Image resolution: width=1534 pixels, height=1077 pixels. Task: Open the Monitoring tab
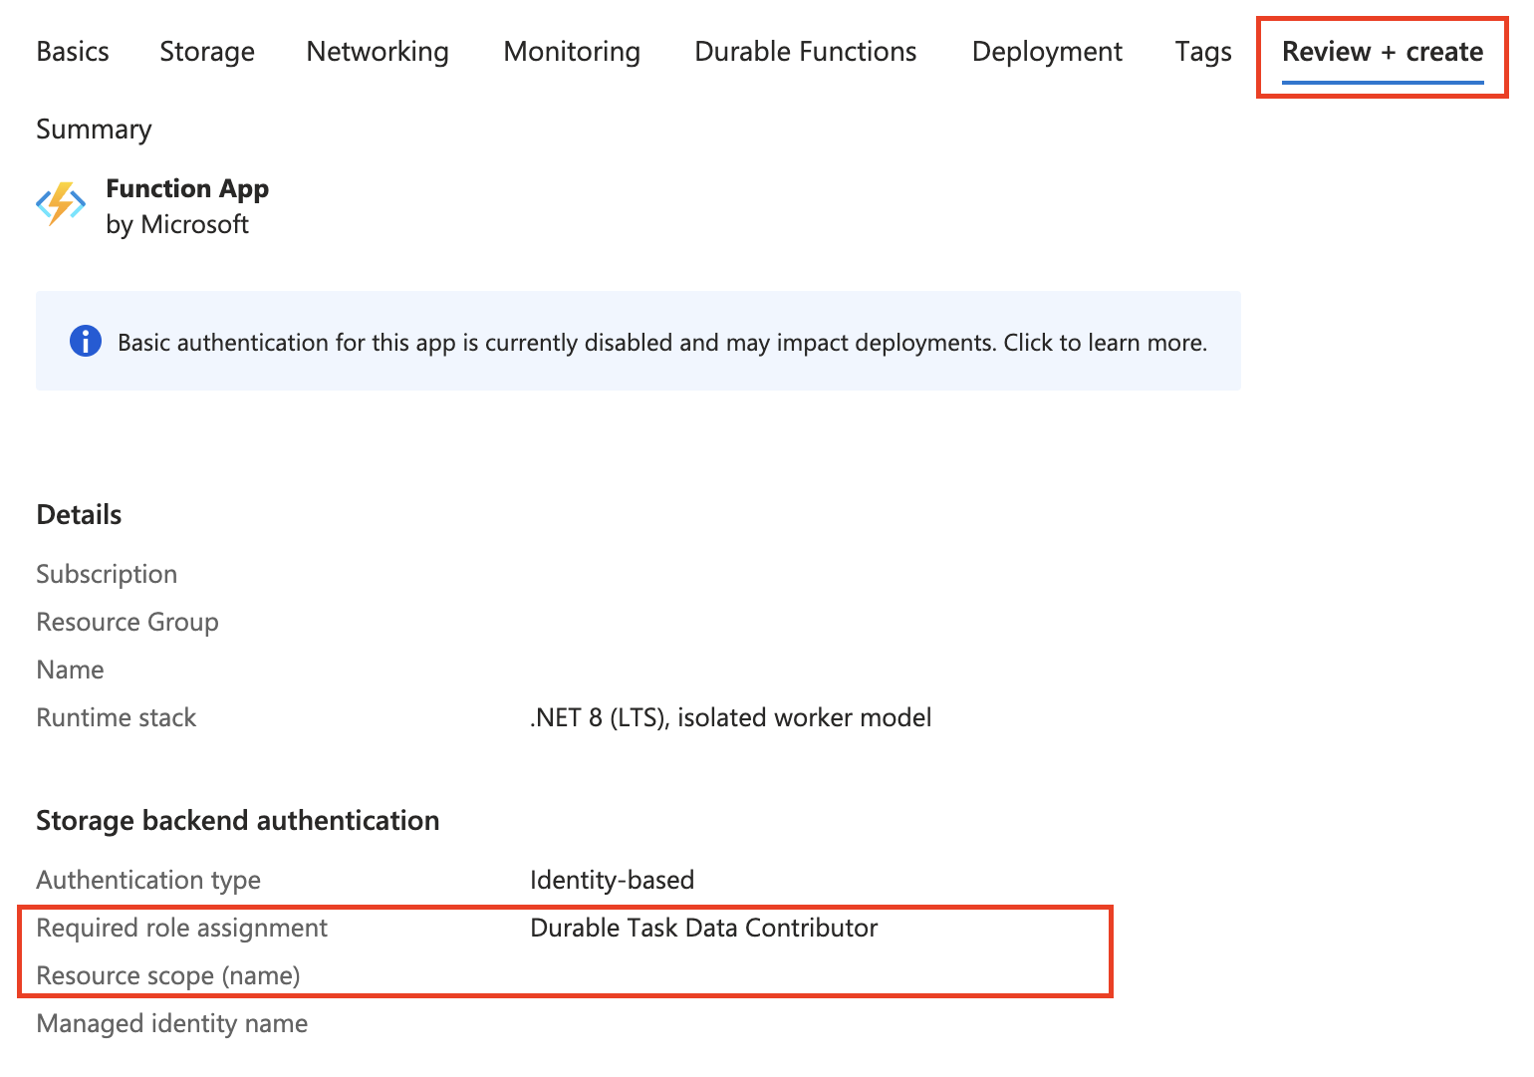(571, 51)
